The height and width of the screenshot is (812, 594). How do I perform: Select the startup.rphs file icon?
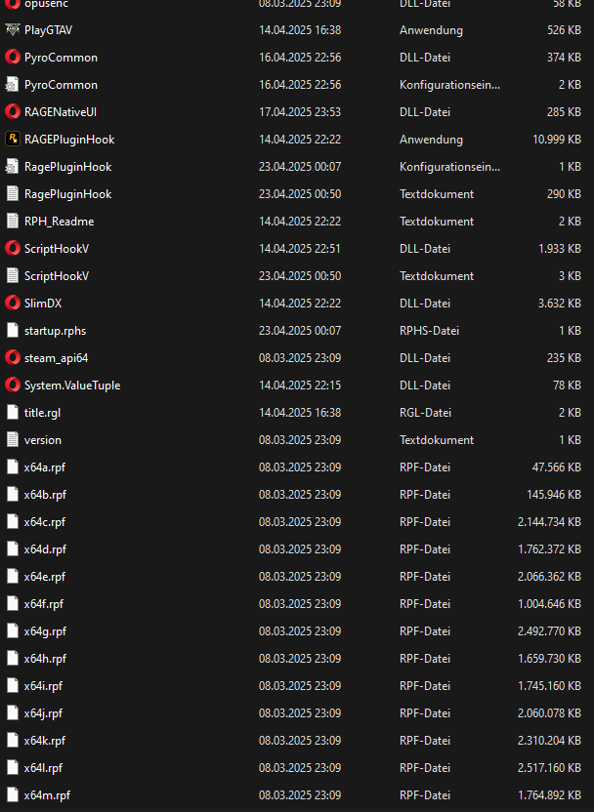click(x=13, y=331)
